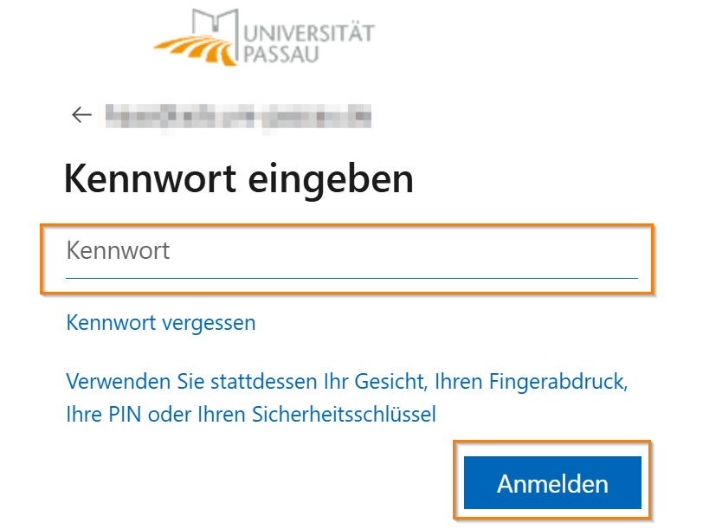
Task: Click the Ihre PIN oder Sicherheitsschlüssel line
Action: [251, 414]
